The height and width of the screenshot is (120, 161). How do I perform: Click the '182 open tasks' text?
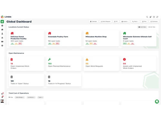point(54,41)
